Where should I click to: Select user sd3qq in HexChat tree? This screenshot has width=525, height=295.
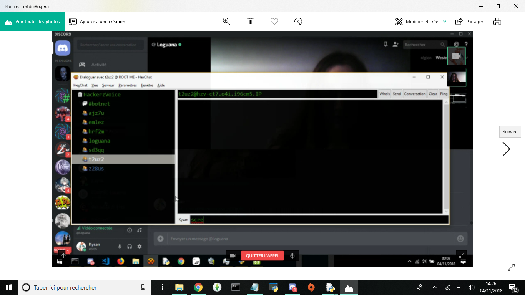pos(96,150)
